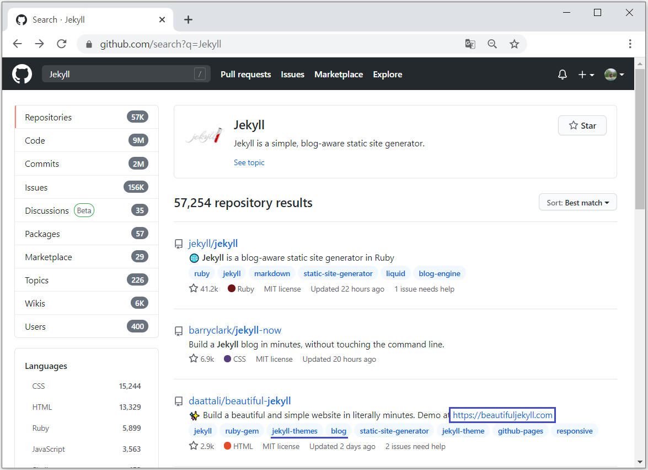Image resolution: width=648 pixels, height=470 pixels.
Task: Click 2 issues need help link
Action: click(x=415, y=446)
